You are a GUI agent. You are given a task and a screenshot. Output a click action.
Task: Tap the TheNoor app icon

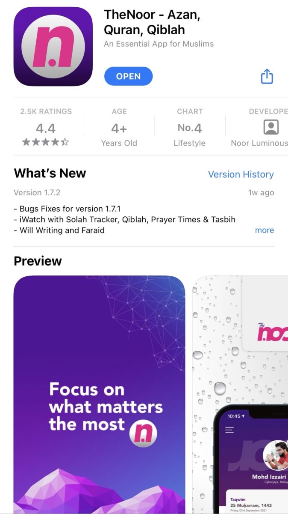click(53, 46)
